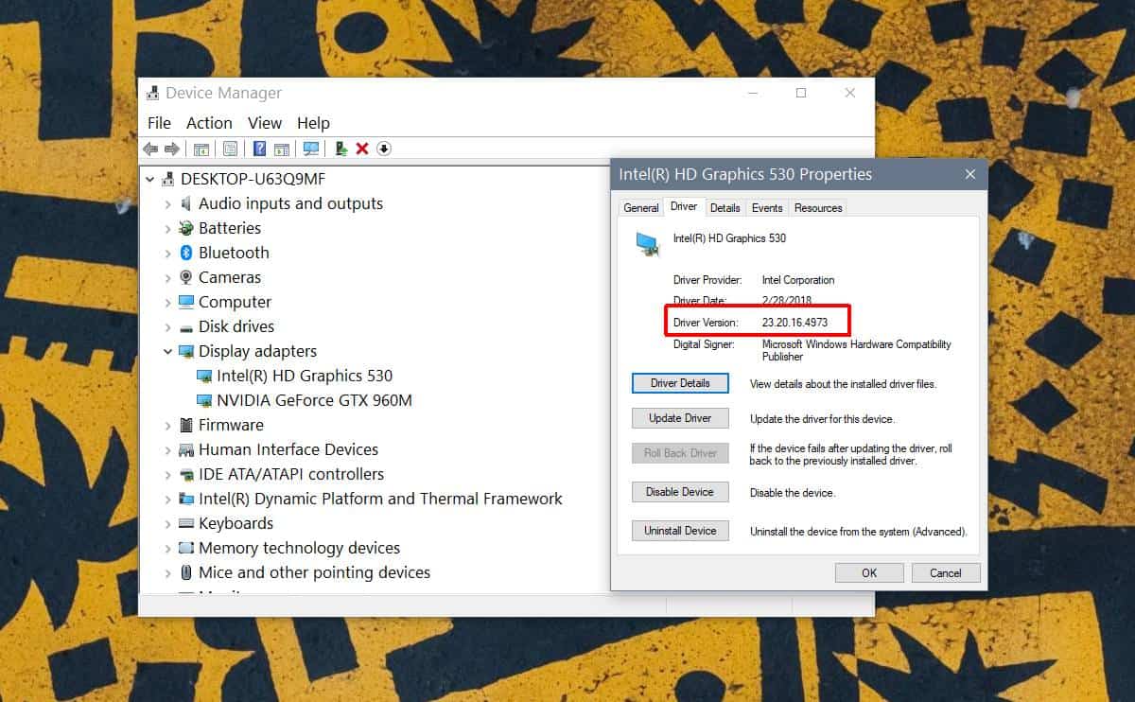Select the Computer category monitor icon
Screen dimensions: 1135x702
point(186,302)
